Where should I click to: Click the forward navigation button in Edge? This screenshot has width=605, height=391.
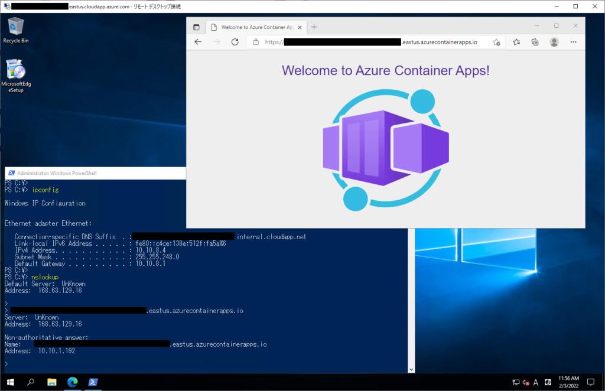point(217,42)
